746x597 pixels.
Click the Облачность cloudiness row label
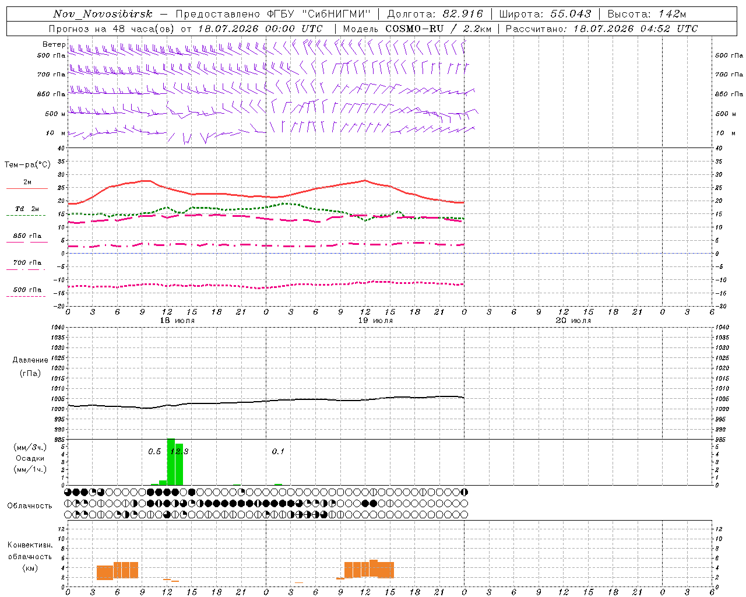(30, 505)
